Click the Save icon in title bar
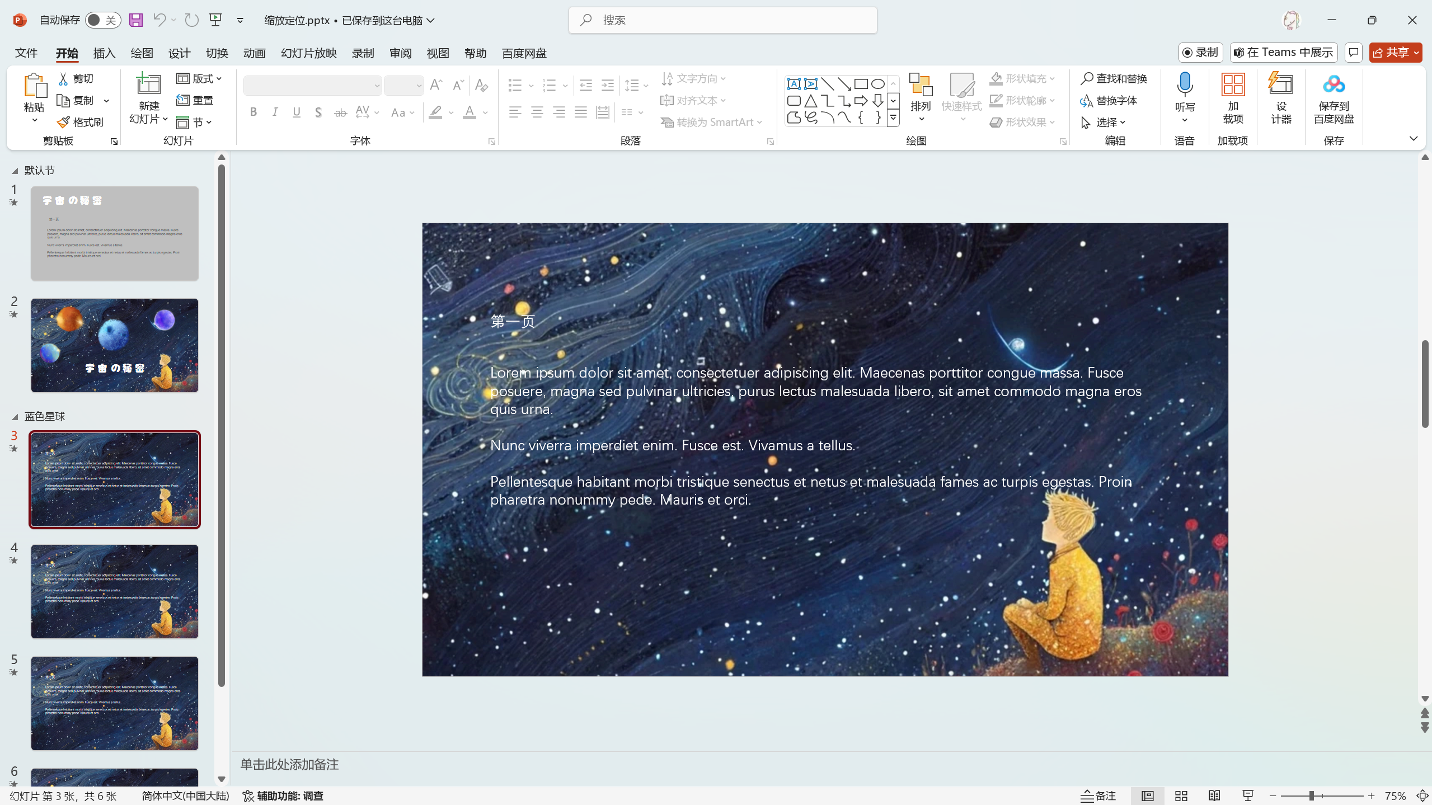The width and height of the screenshot is (1432, 805). (136, 20)
